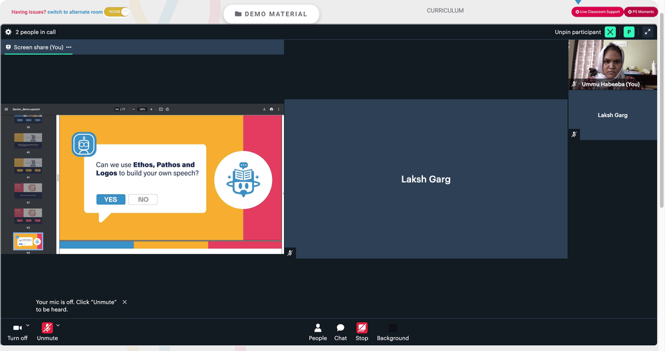This screenshot has width=665, height=351.
Task: Unmute the microphone
Action: coord(47,332)
